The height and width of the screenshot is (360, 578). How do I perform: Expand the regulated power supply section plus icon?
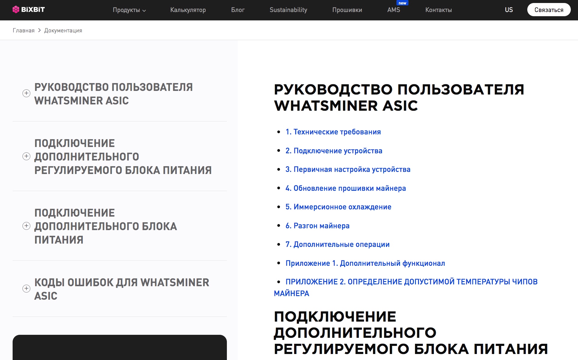(26, 156)
